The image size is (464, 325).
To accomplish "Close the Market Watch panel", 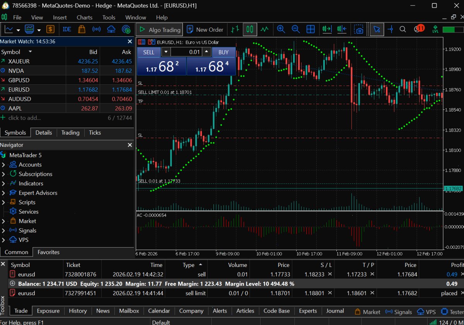I will coord(130,41).
